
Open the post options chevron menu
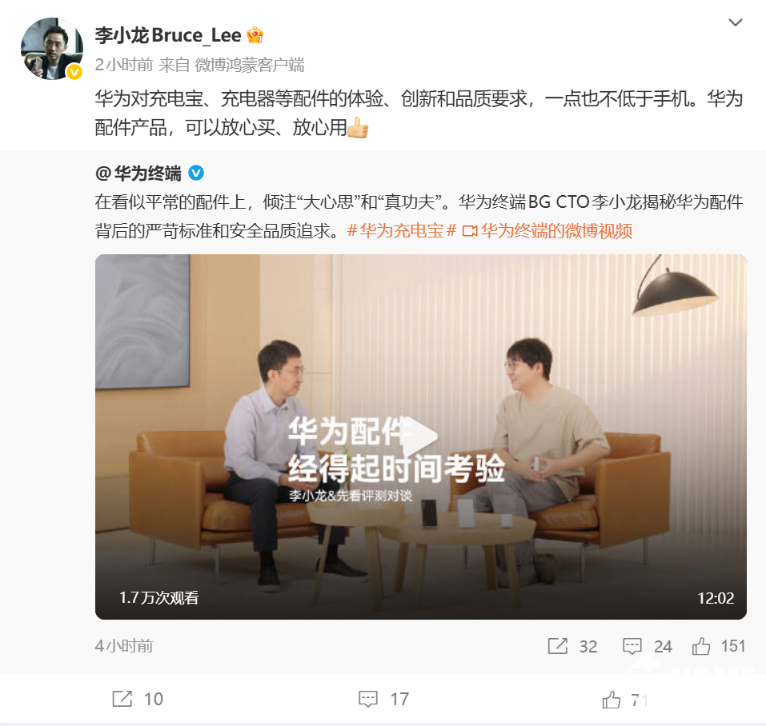pyautogui.click(x=736, y=22)
